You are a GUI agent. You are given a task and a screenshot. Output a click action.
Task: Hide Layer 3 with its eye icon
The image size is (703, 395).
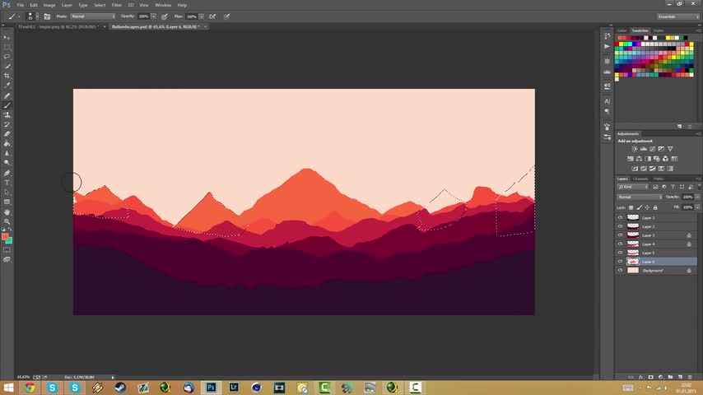(621, 235)
